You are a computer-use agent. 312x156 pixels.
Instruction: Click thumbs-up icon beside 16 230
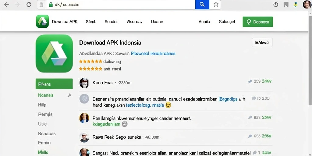point(254,98)
